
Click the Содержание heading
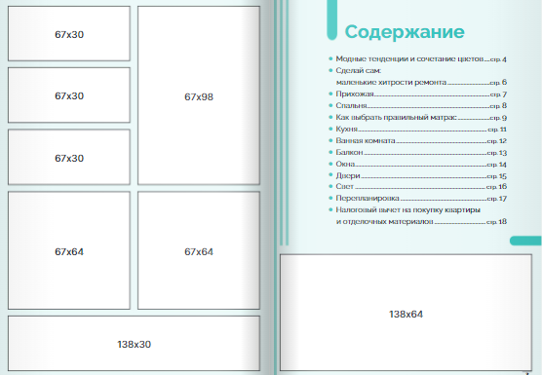point(405,32)
